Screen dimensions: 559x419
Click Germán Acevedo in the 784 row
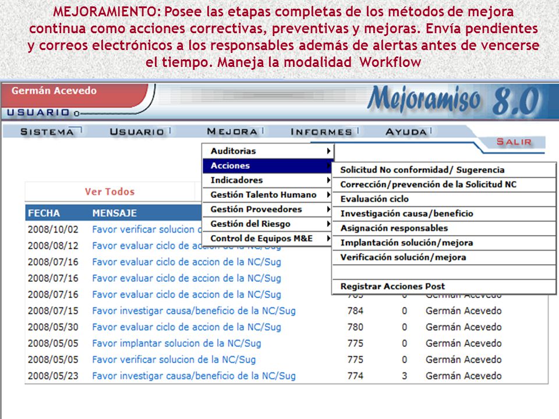(464, 311)
